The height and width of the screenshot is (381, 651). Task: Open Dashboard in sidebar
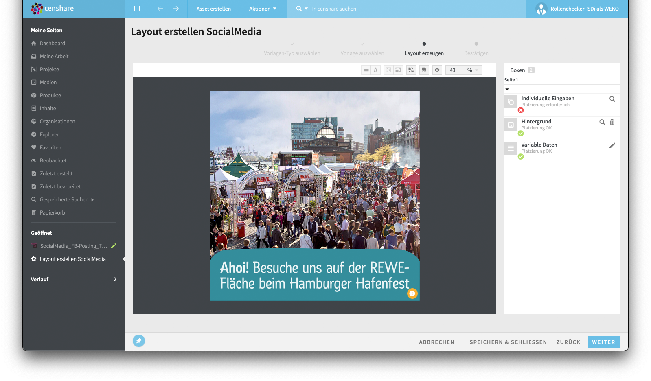(x=53, y=43)
